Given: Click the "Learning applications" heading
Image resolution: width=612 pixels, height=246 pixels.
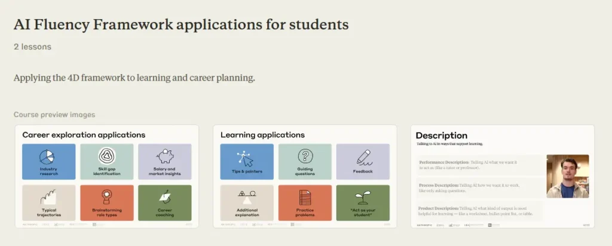Looking at the screenshot, I should [x=263, y=135].
